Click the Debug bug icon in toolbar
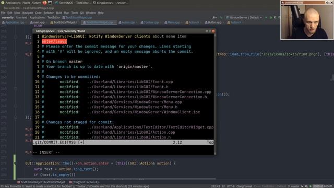 [x=271, y=17]
